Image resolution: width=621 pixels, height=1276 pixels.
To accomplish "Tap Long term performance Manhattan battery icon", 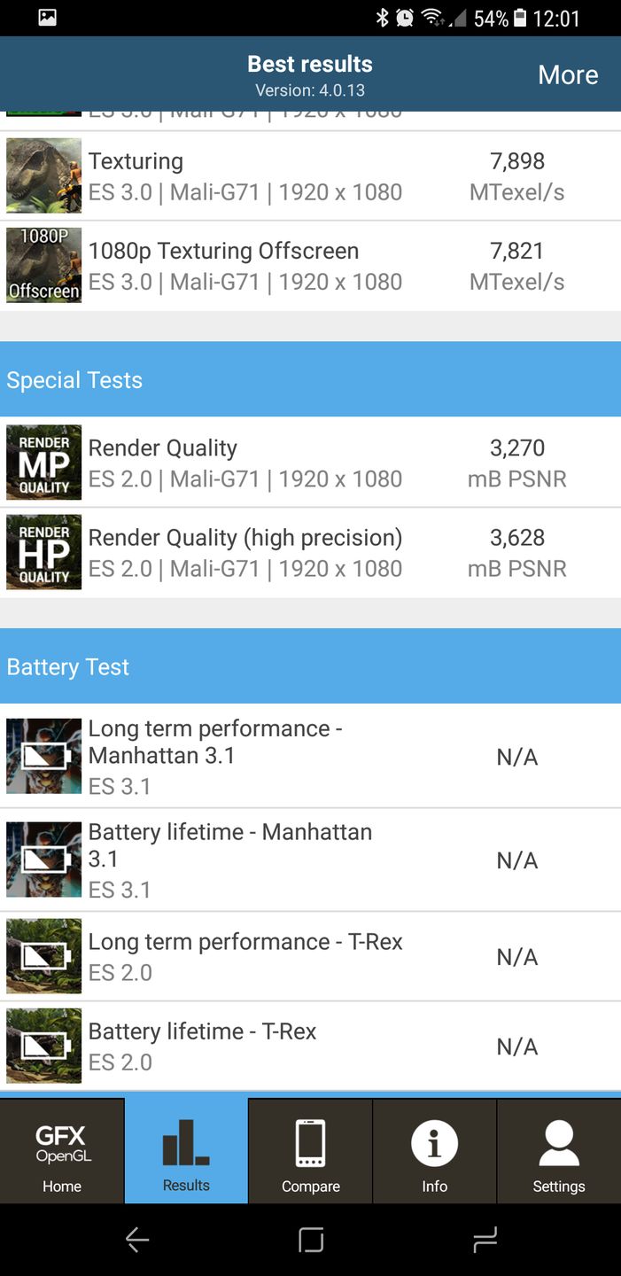I will (x=44, y=756).
